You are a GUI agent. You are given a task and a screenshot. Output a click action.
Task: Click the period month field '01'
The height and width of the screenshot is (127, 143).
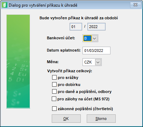coord(76,27)
